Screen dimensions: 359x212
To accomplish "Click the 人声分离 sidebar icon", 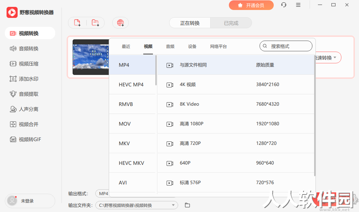I will 13,109.
